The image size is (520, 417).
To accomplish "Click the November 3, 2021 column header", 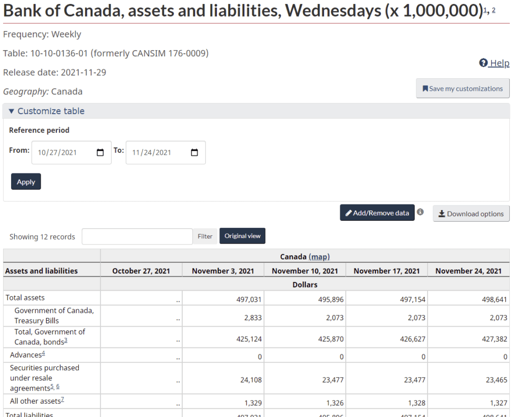I will coord(223,271).
